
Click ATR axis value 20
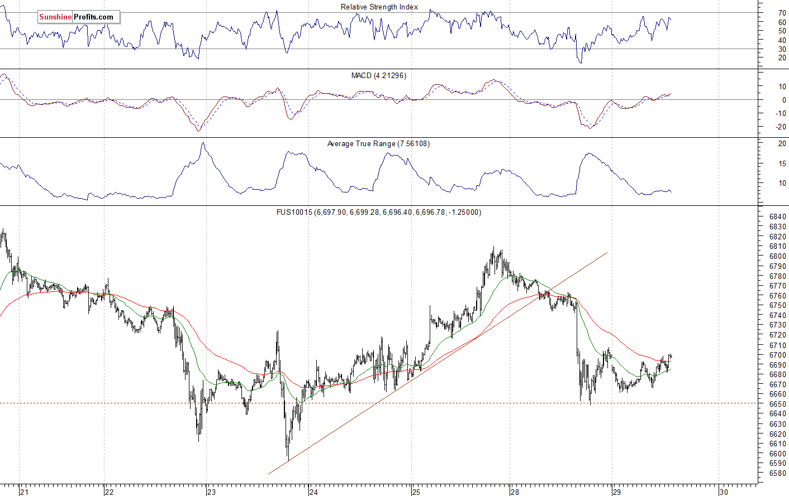pyautogui.click(x=782, y=144)
